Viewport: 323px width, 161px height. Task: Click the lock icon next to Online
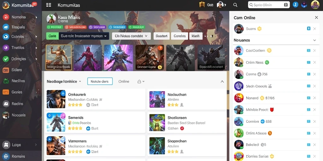coord(139,81)
